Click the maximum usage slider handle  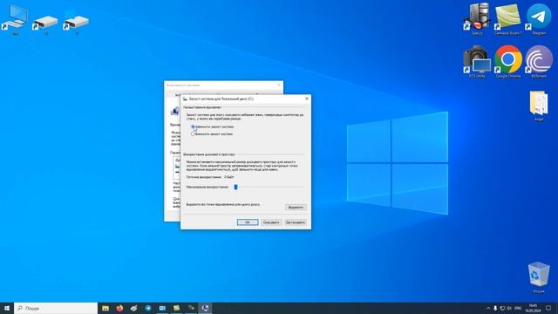[x=235, y=187]
